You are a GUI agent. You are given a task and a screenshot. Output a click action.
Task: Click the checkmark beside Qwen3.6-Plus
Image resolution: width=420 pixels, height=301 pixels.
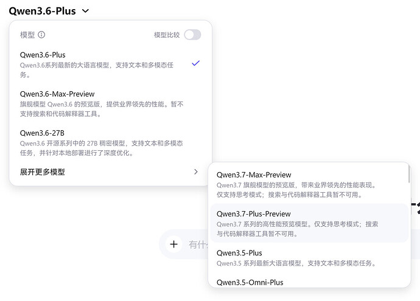[196, 63]
